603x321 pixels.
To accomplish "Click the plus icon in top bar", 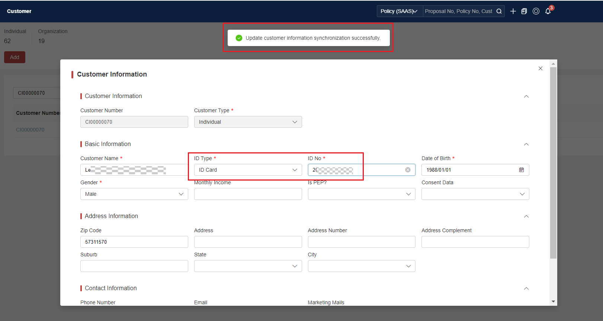I will 513,11.
